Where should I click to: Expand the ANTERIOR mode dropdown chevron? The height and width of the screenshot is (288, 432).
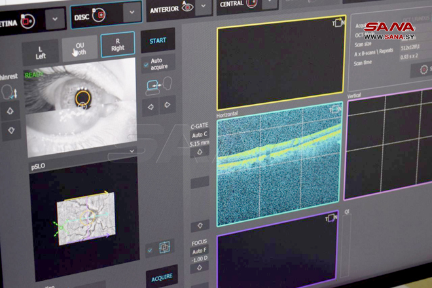tap(204, 6)
